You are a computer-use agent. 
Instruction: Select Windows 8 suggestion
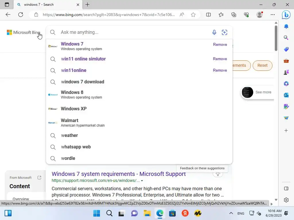(139, 95)
